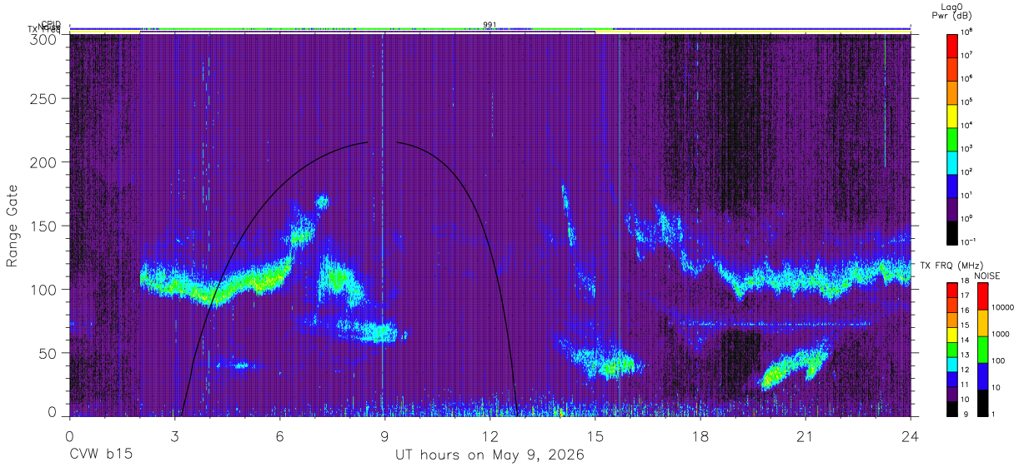The height and width of the screenshot is (472, 1024).
Task: Click the '991' CPID label above plot
Action: 489,25
